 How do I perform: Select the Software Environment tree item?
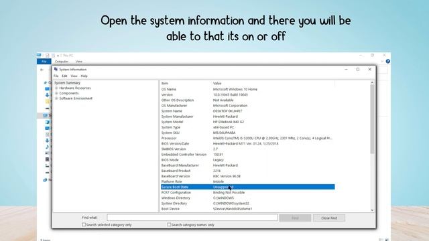[x=76, y=98]
